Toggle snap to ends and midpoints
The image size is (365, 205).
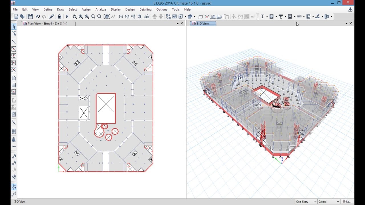[14, 194]
